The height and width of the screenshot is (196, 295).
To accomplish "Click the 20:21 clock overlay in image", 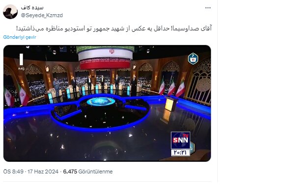I will point(180,152).
